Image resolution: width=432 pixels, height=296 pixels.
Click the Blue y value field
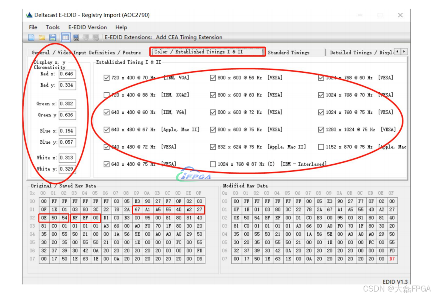67,142
